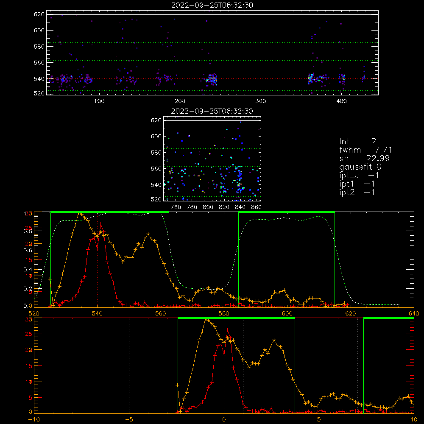Click the bright emission cluster near x=240 in the top image

pyautogui.click(x=212, y=79)
